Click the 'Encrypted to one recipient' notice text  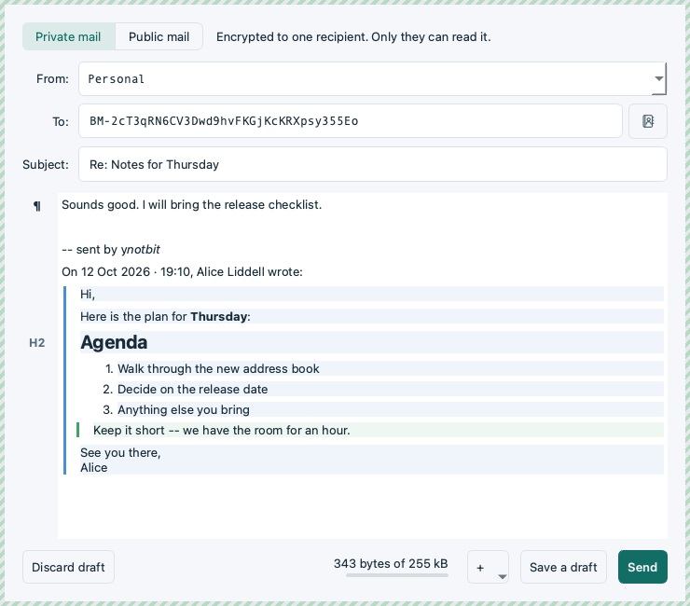point(353,36)
